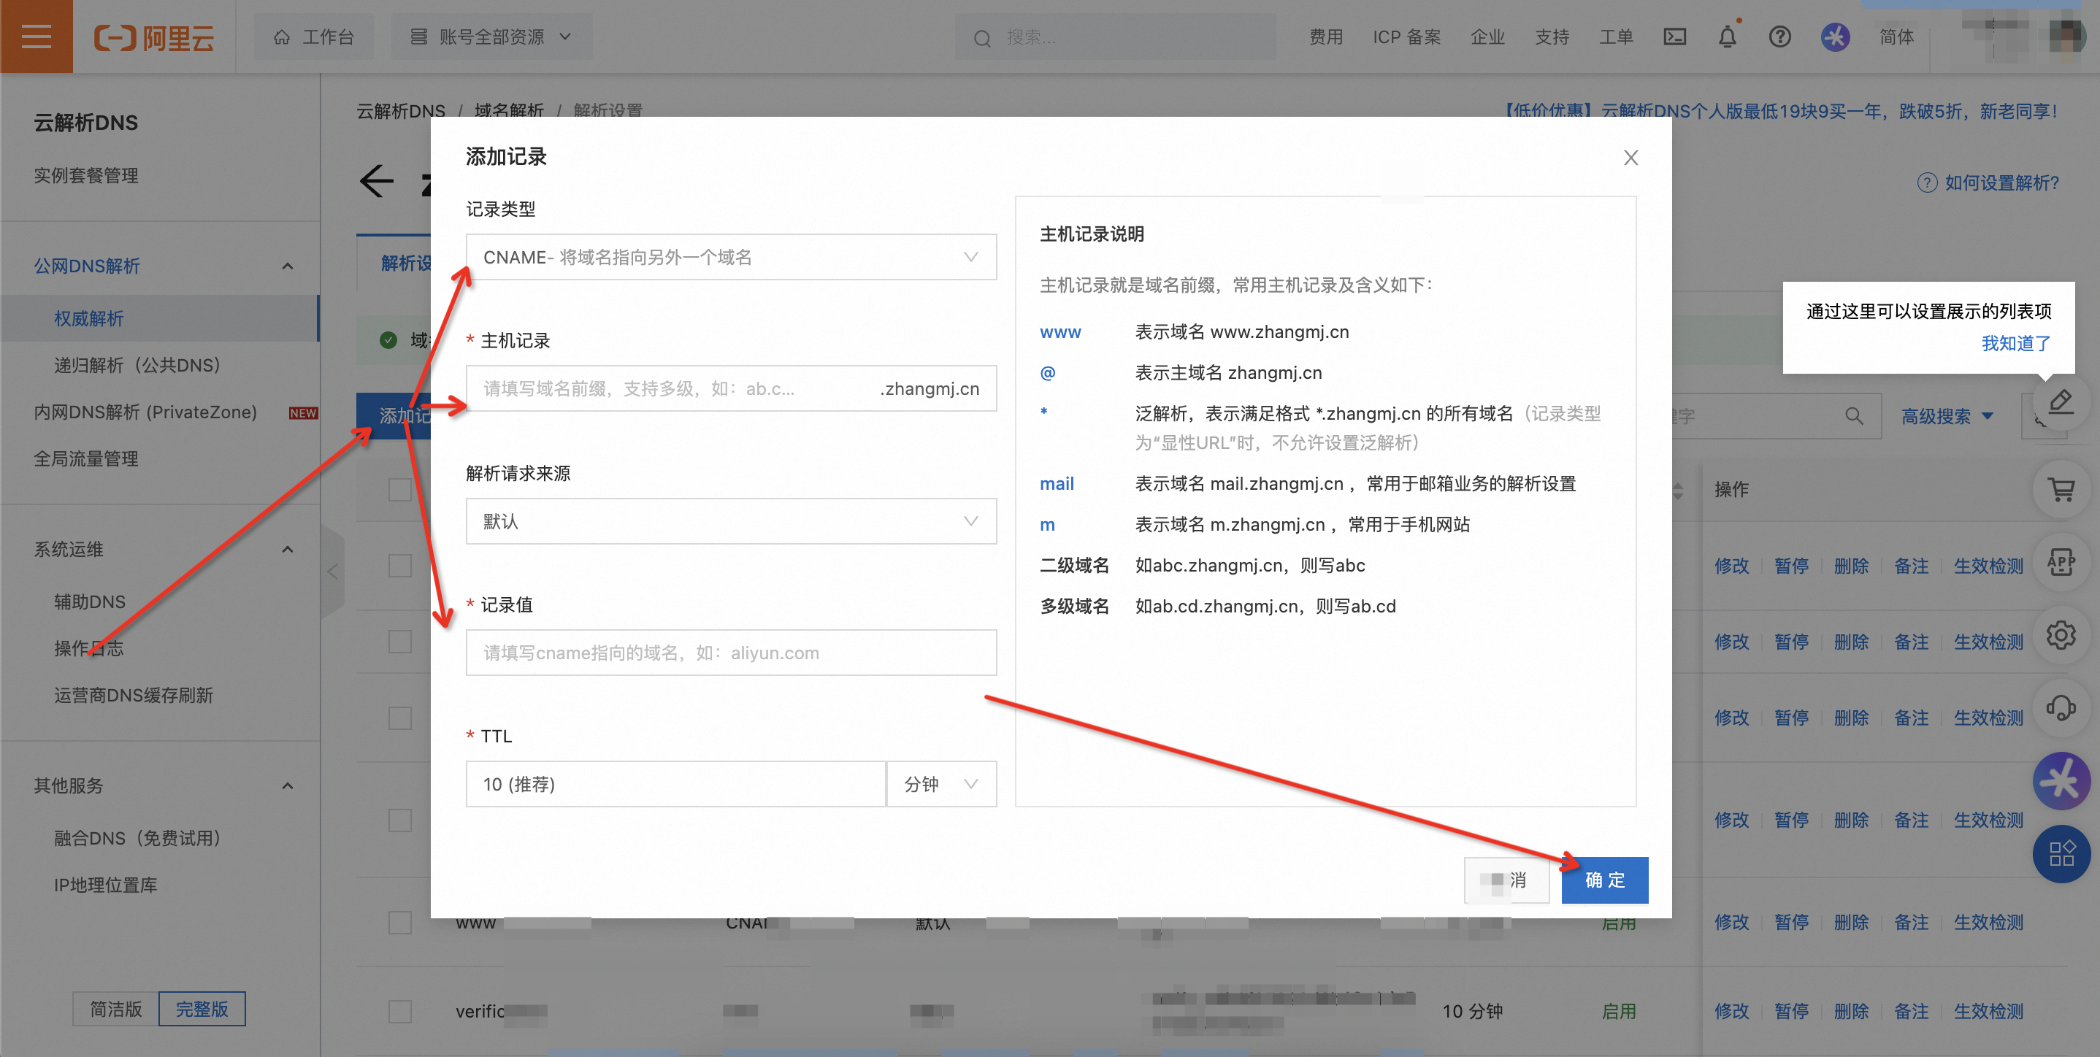Click the customer service headset icon
Image resolution: width=2100 pixels, height=1057 pixels.
point(2061,707)
